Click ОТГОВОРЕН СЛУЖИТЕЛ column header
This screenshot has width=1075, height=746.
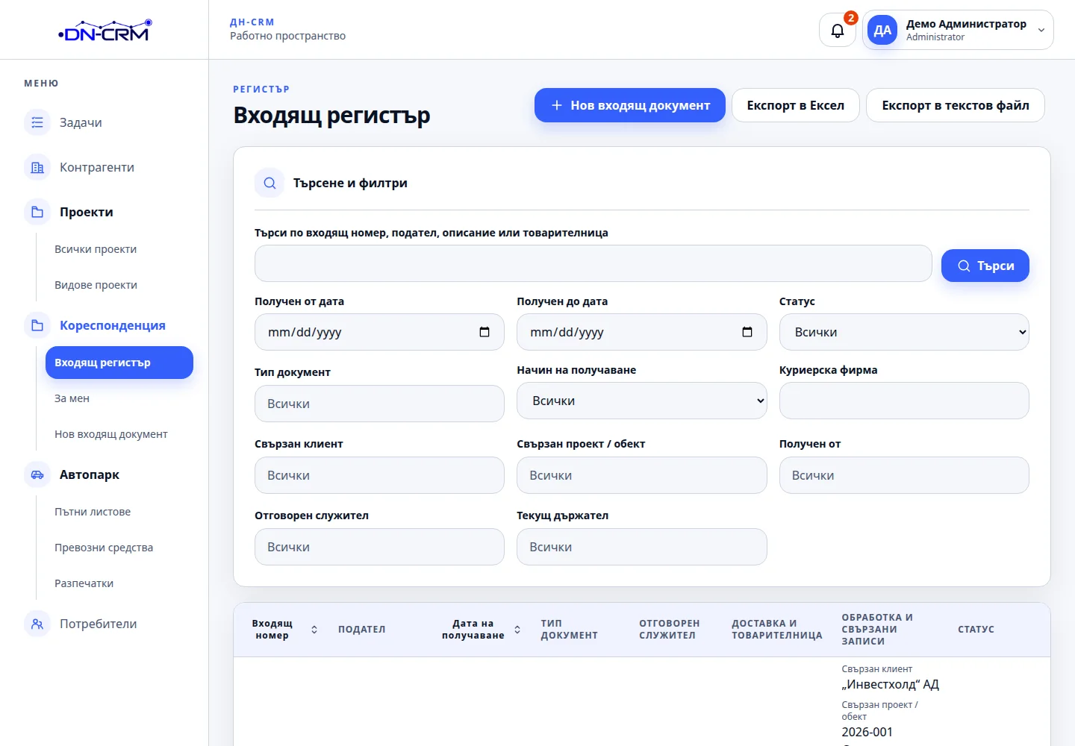pyautogui.click(x=670, y=630)
